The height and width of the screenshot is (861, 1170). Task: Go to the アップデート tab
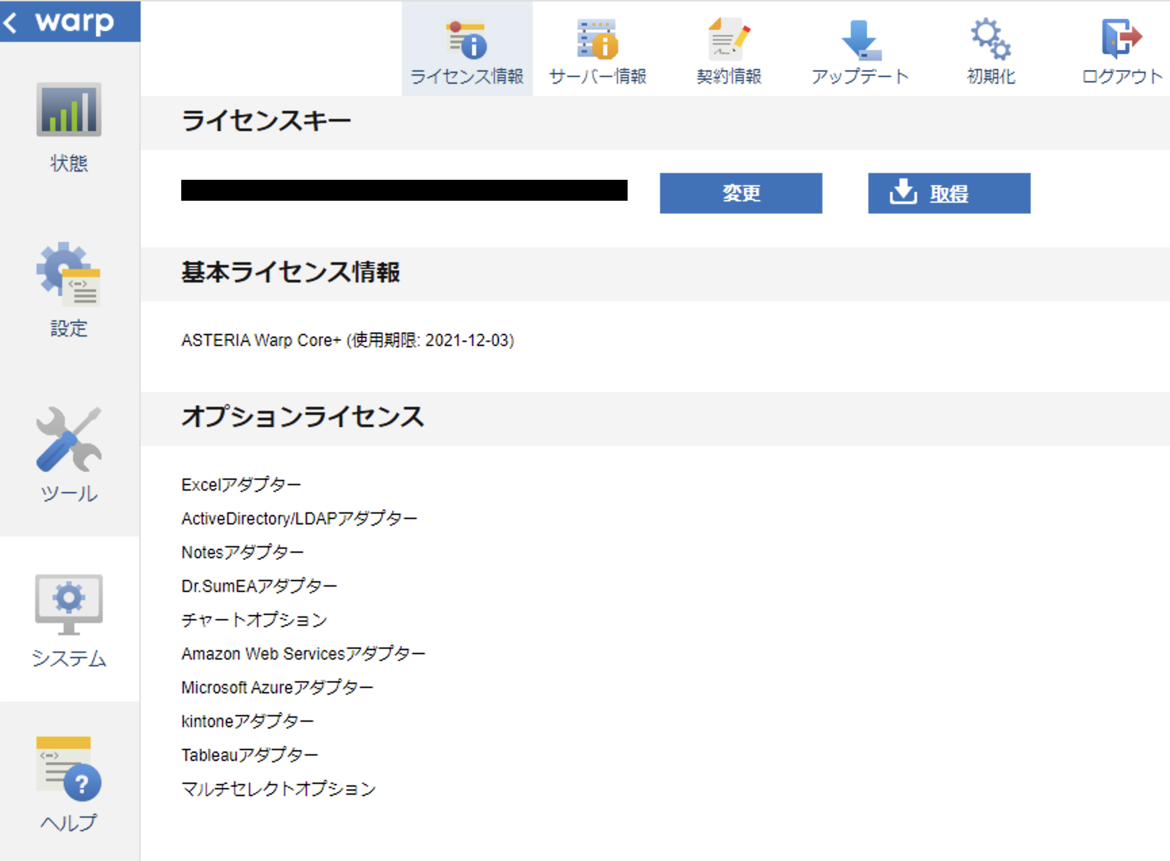pyautogui.click(x=860, y=52)
